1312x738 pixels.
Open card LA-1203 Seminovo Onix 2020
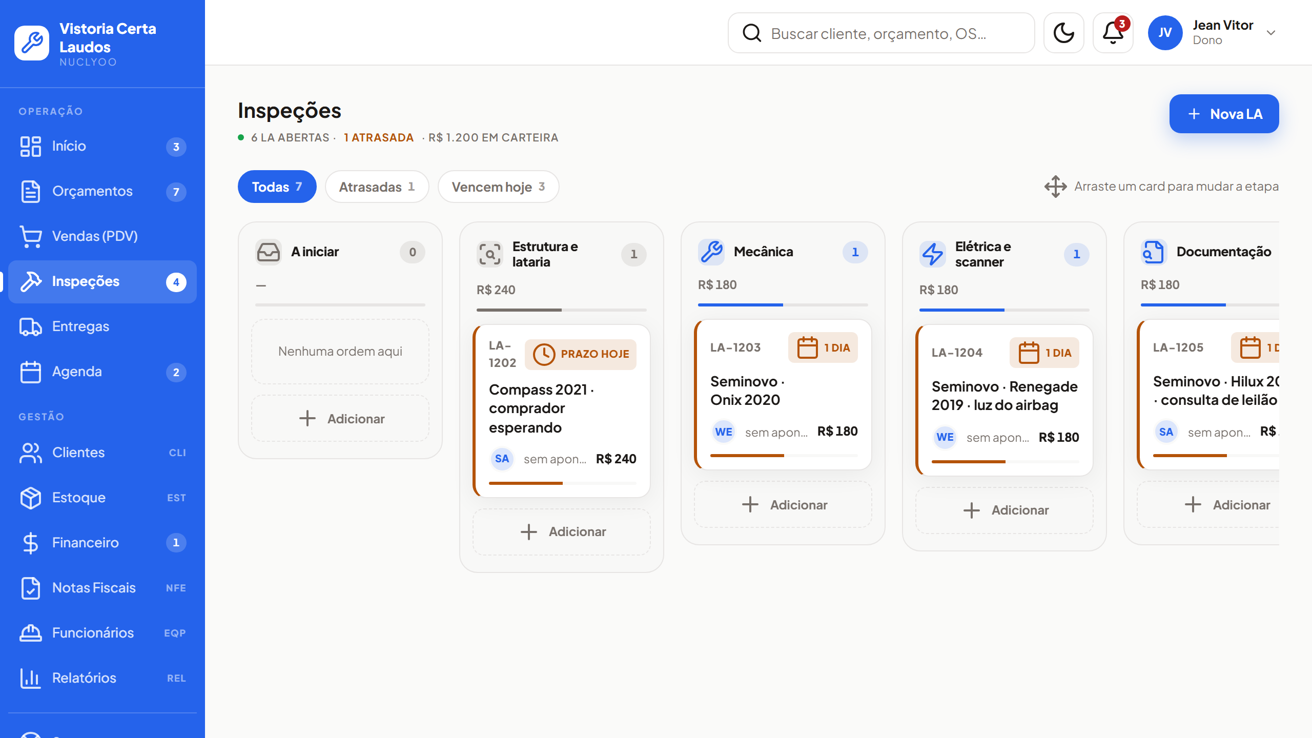coord(783,395)
